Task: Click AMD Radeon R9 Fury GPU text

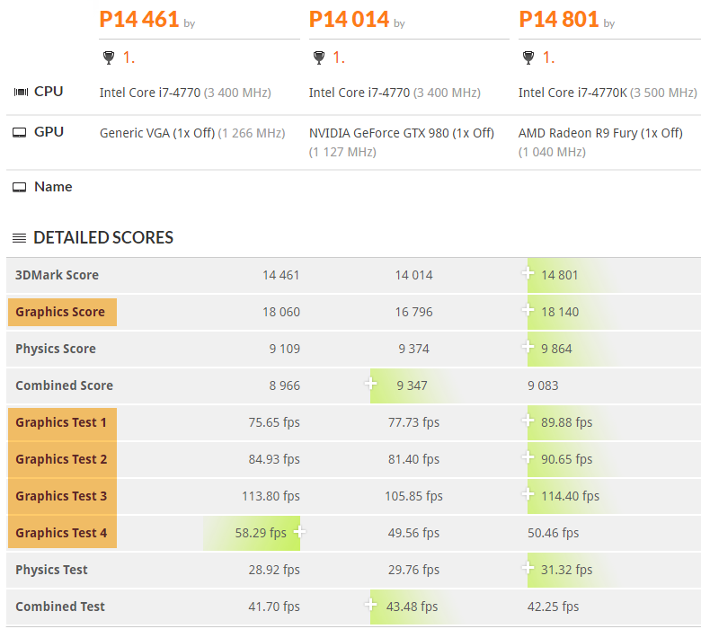Action: [600, 133]
